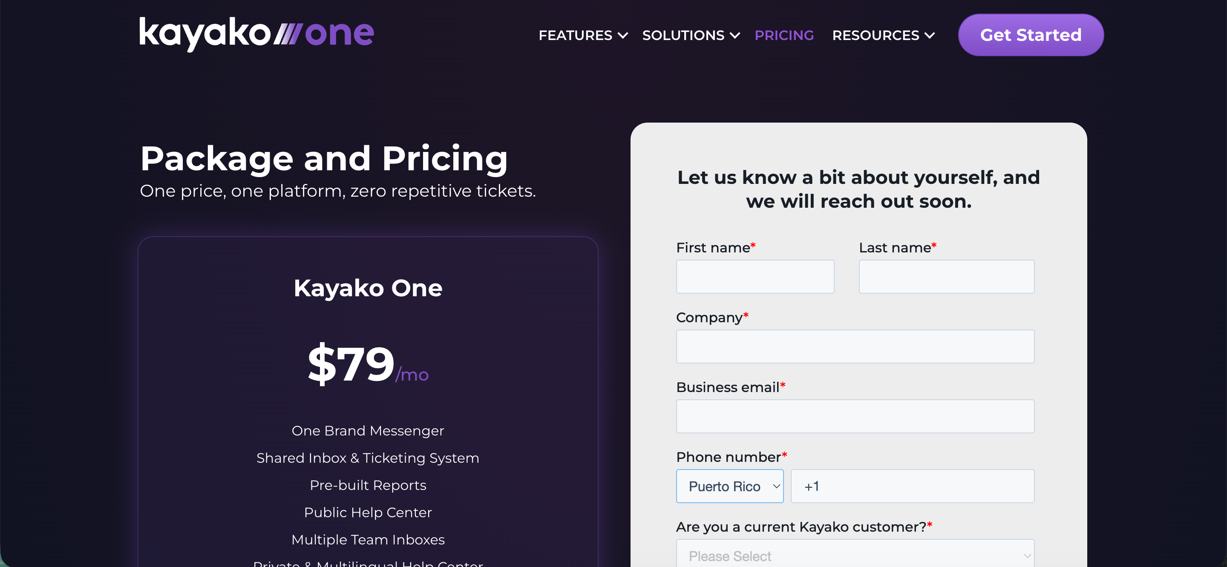
Task: Click the Solutions menu label
Action: (683, 36)
